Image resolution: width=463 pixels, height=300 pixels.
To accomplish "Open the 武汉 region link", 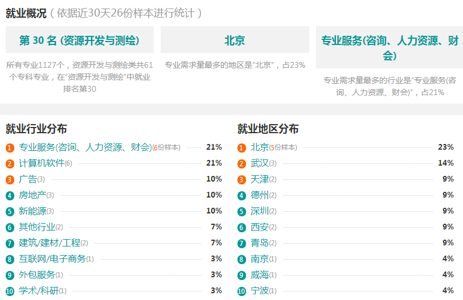I will tap(260, 163).
